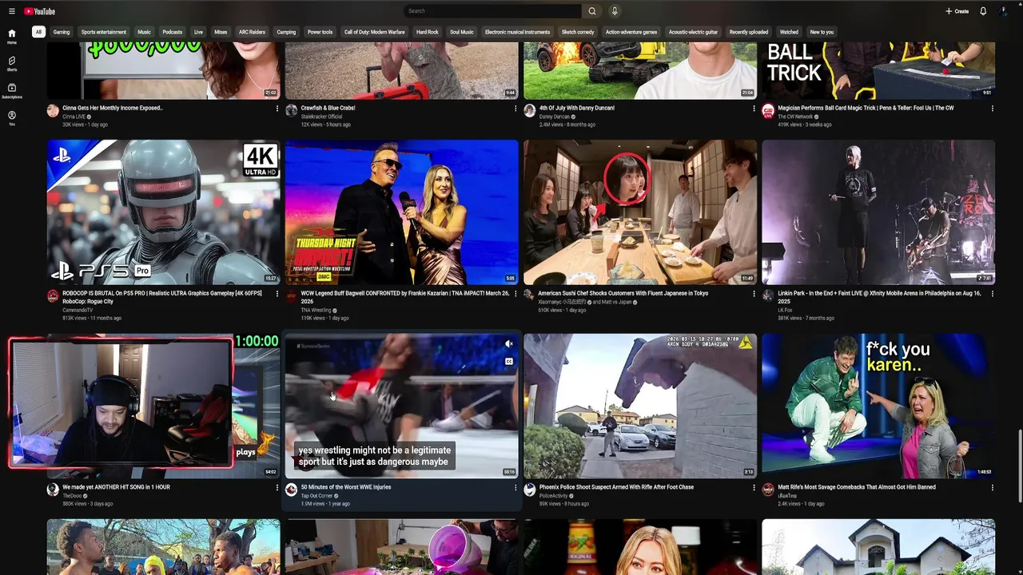The height and width of the screenshot is (575, 1023).
Task: Open the notifications bell
Action: [x=983, y=11]
